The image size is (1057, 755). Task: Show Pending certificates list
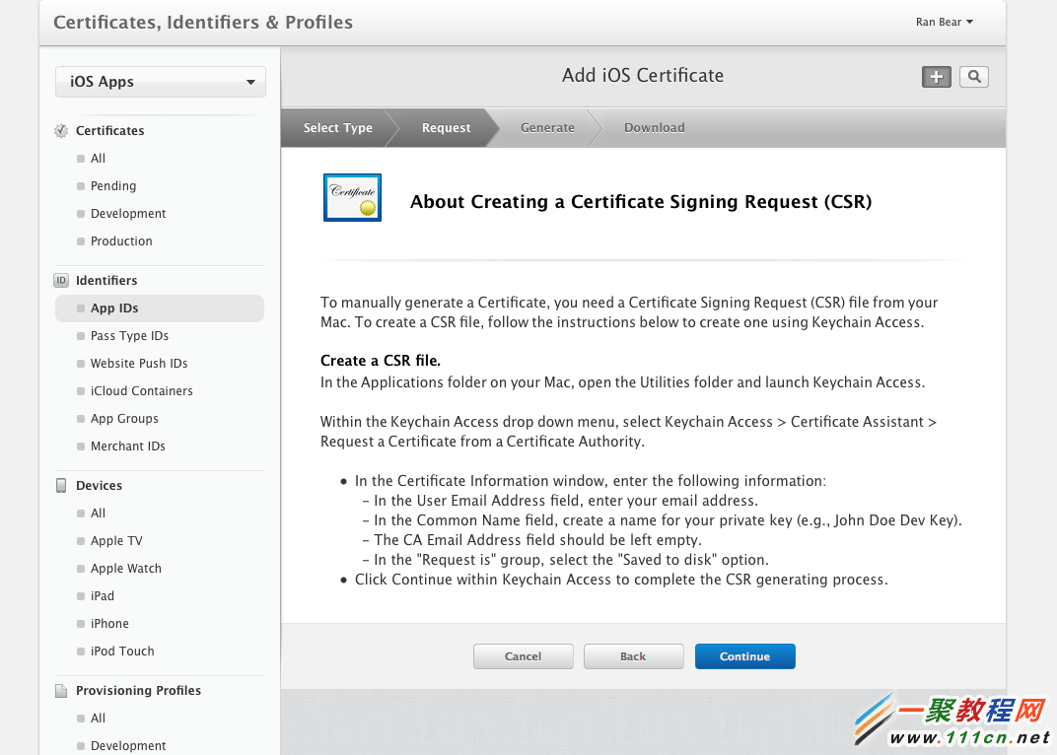(113, 186)
